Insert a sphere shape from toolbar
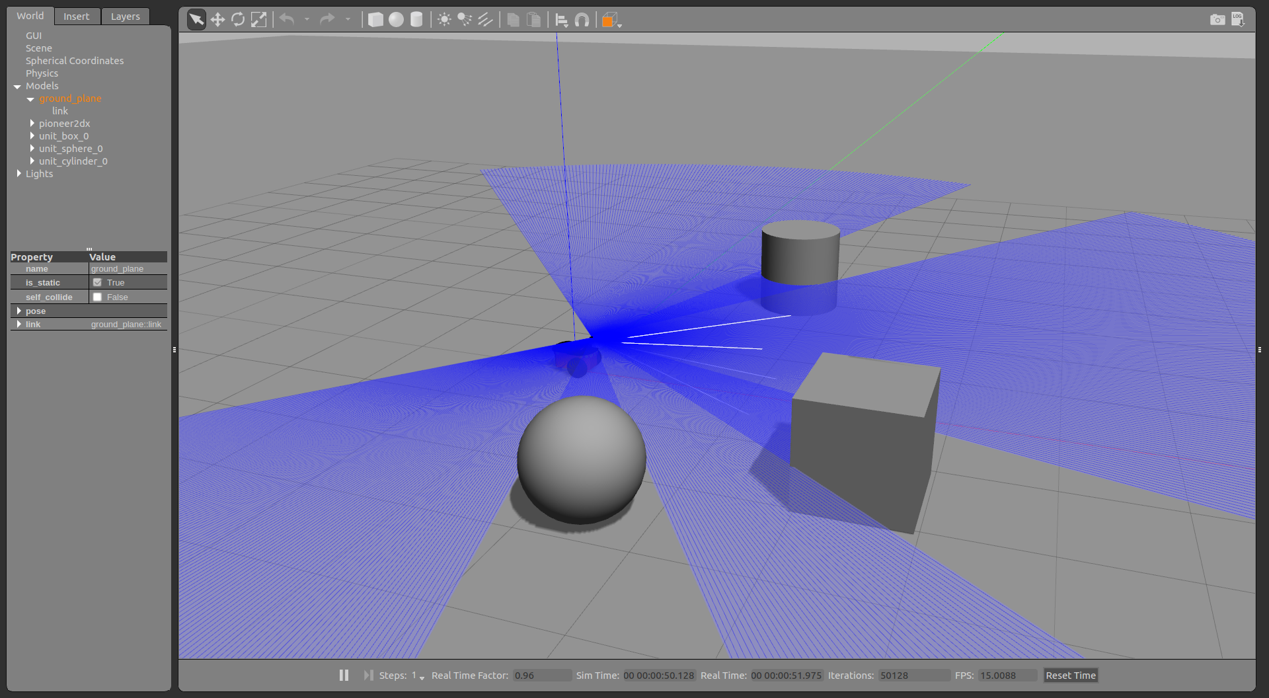 click(396, 20)
